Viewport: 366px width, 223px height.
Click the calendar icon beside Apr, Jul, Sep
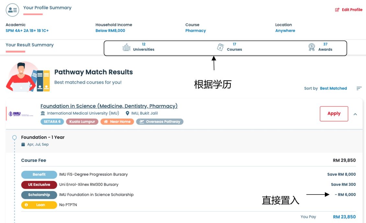23,144
